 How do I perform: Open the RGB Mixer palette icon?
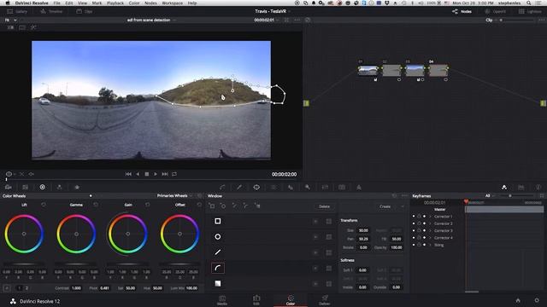(x=59, y=188)
